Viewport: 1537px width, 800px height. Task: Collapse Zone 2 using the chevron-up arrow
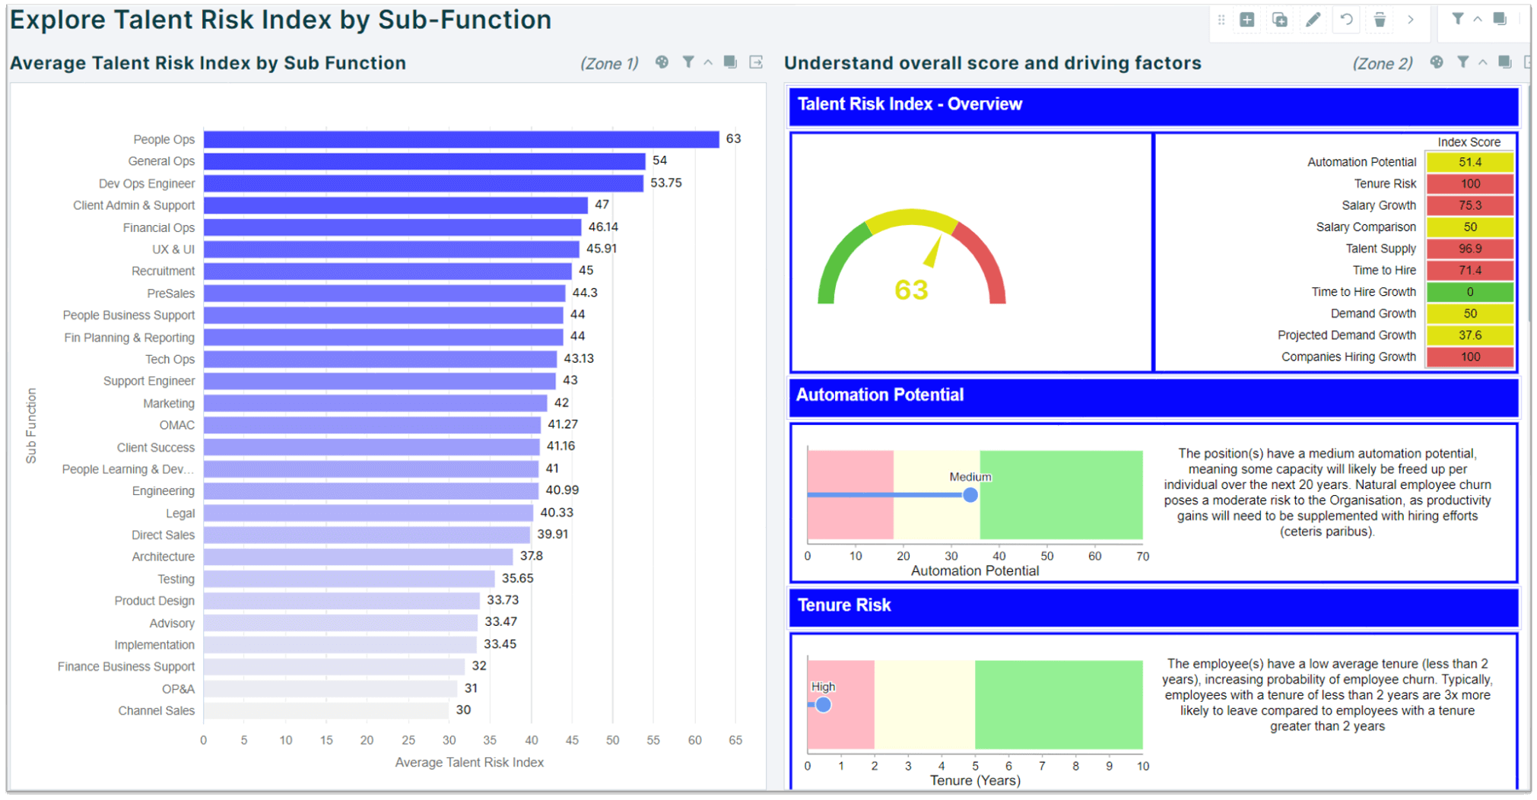[x=1482, y=63]
